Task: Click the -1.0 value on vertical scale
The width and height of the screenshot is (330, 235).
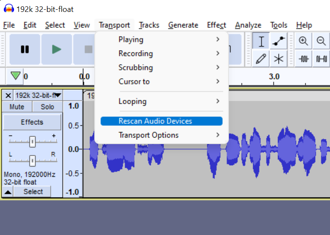Action: point(72,192)
